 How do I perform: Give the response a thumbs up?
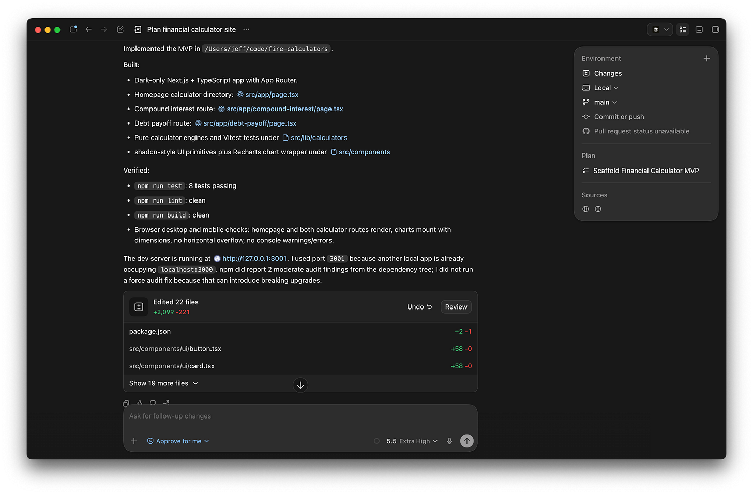(139, 403)
